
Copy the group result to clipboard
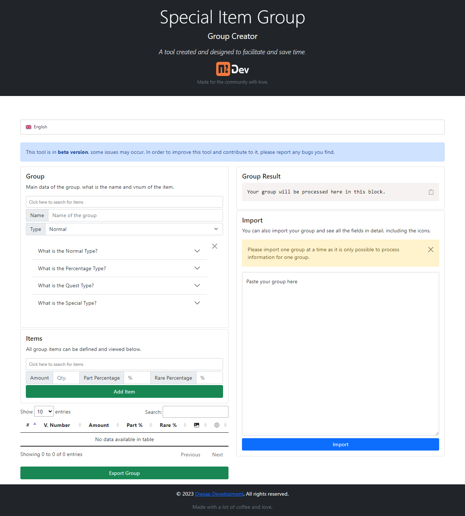pyautogui.click(x=431, y=192)
